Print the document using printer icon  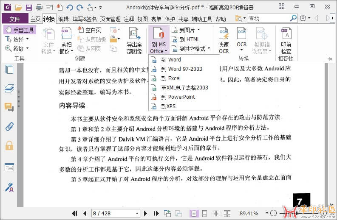[39, 8]
